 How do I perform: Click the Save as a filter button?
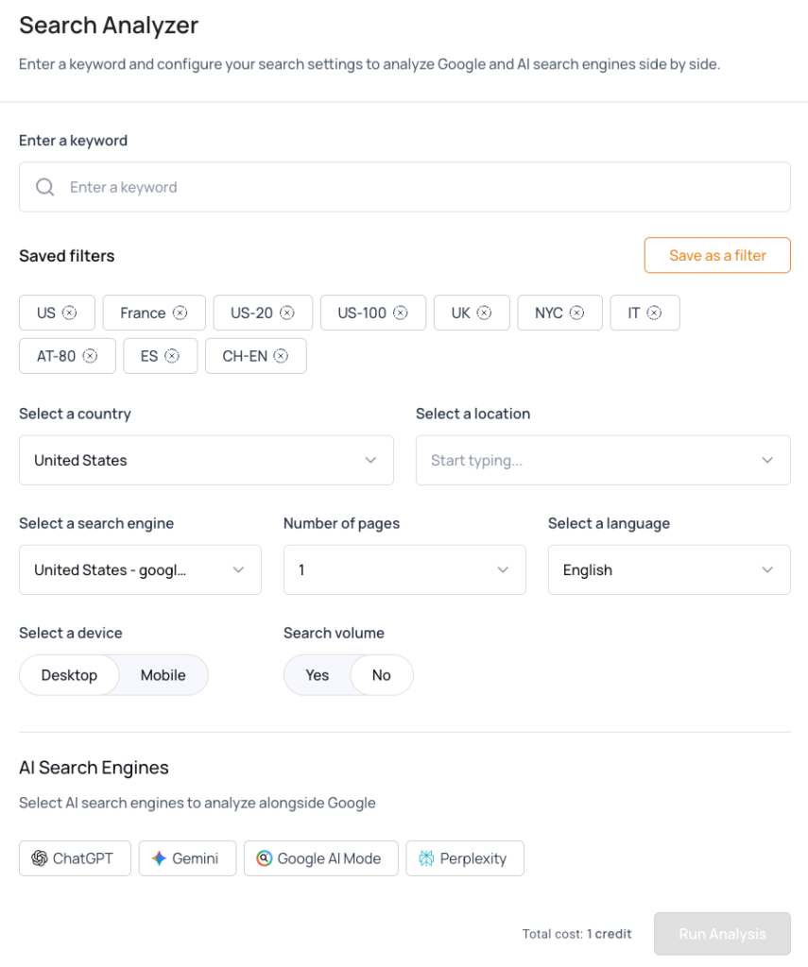(717, 255)
